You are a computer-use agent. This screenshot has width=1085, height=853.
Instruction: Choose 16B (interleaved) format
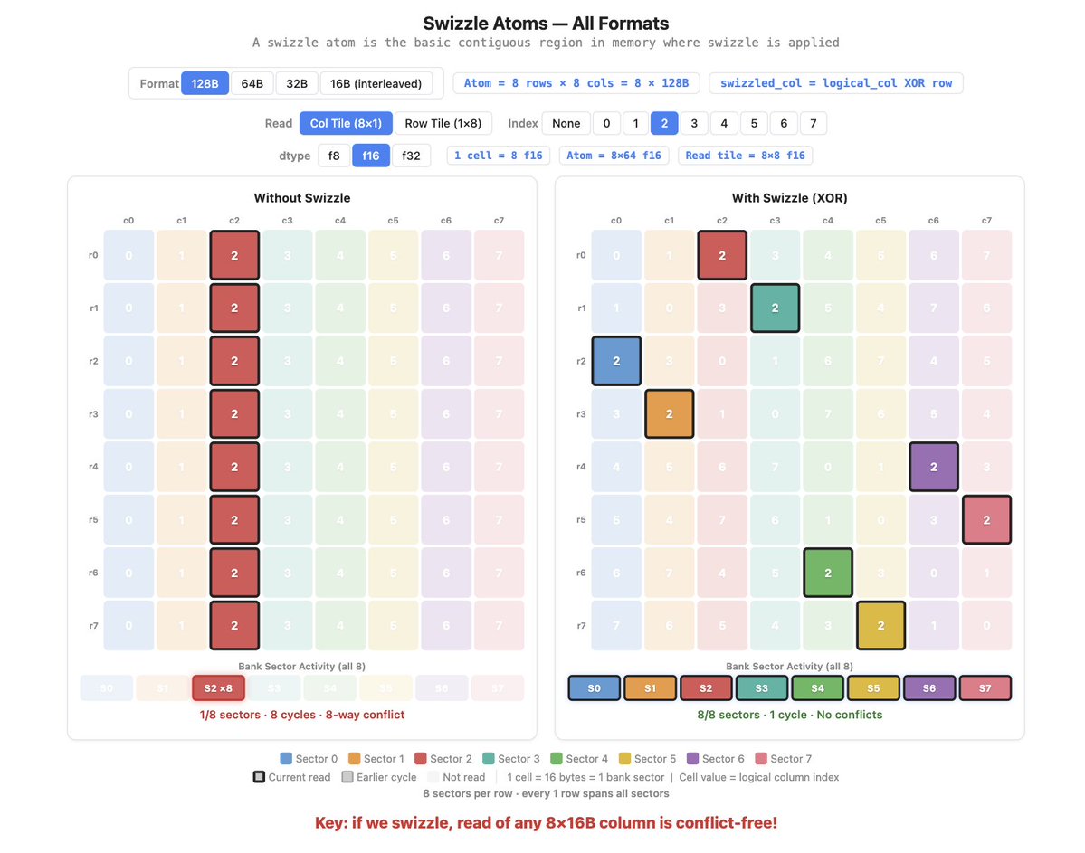click(376, 84)
